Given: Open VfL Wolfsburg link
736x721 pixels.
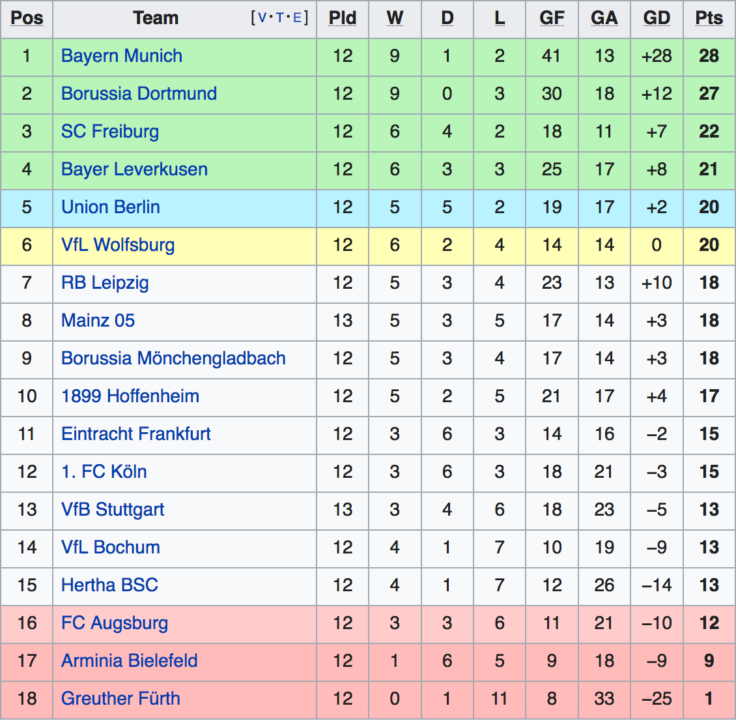Looking at the screenshot, I should tap(117, 245).
